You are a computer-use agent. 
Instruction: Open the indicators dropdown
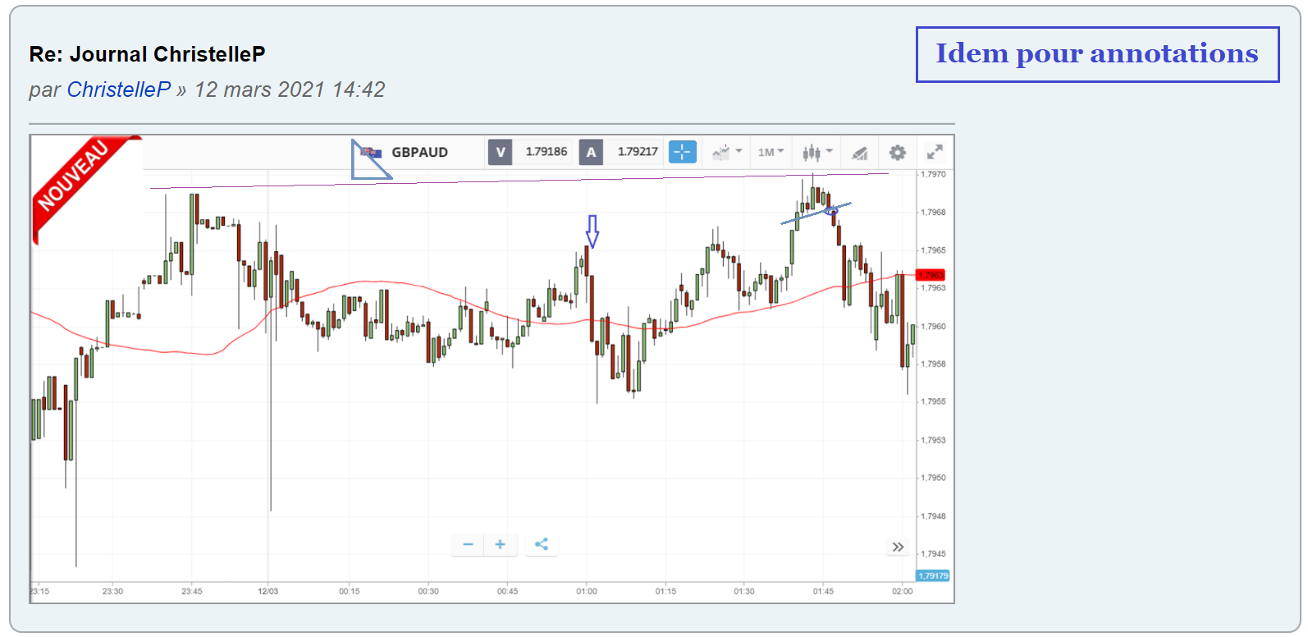(x=726, y=152)
